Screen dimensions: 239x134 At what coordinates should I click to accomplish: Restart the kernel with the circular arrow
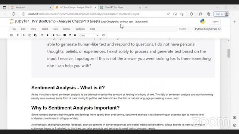70,35
